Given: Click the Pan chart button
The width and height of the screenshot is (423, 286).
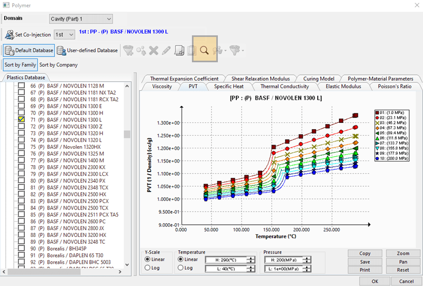Looking at the screenshot, I should tap(403, 262).
